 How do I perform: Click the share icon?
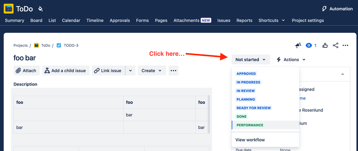(x=335, y=45)
